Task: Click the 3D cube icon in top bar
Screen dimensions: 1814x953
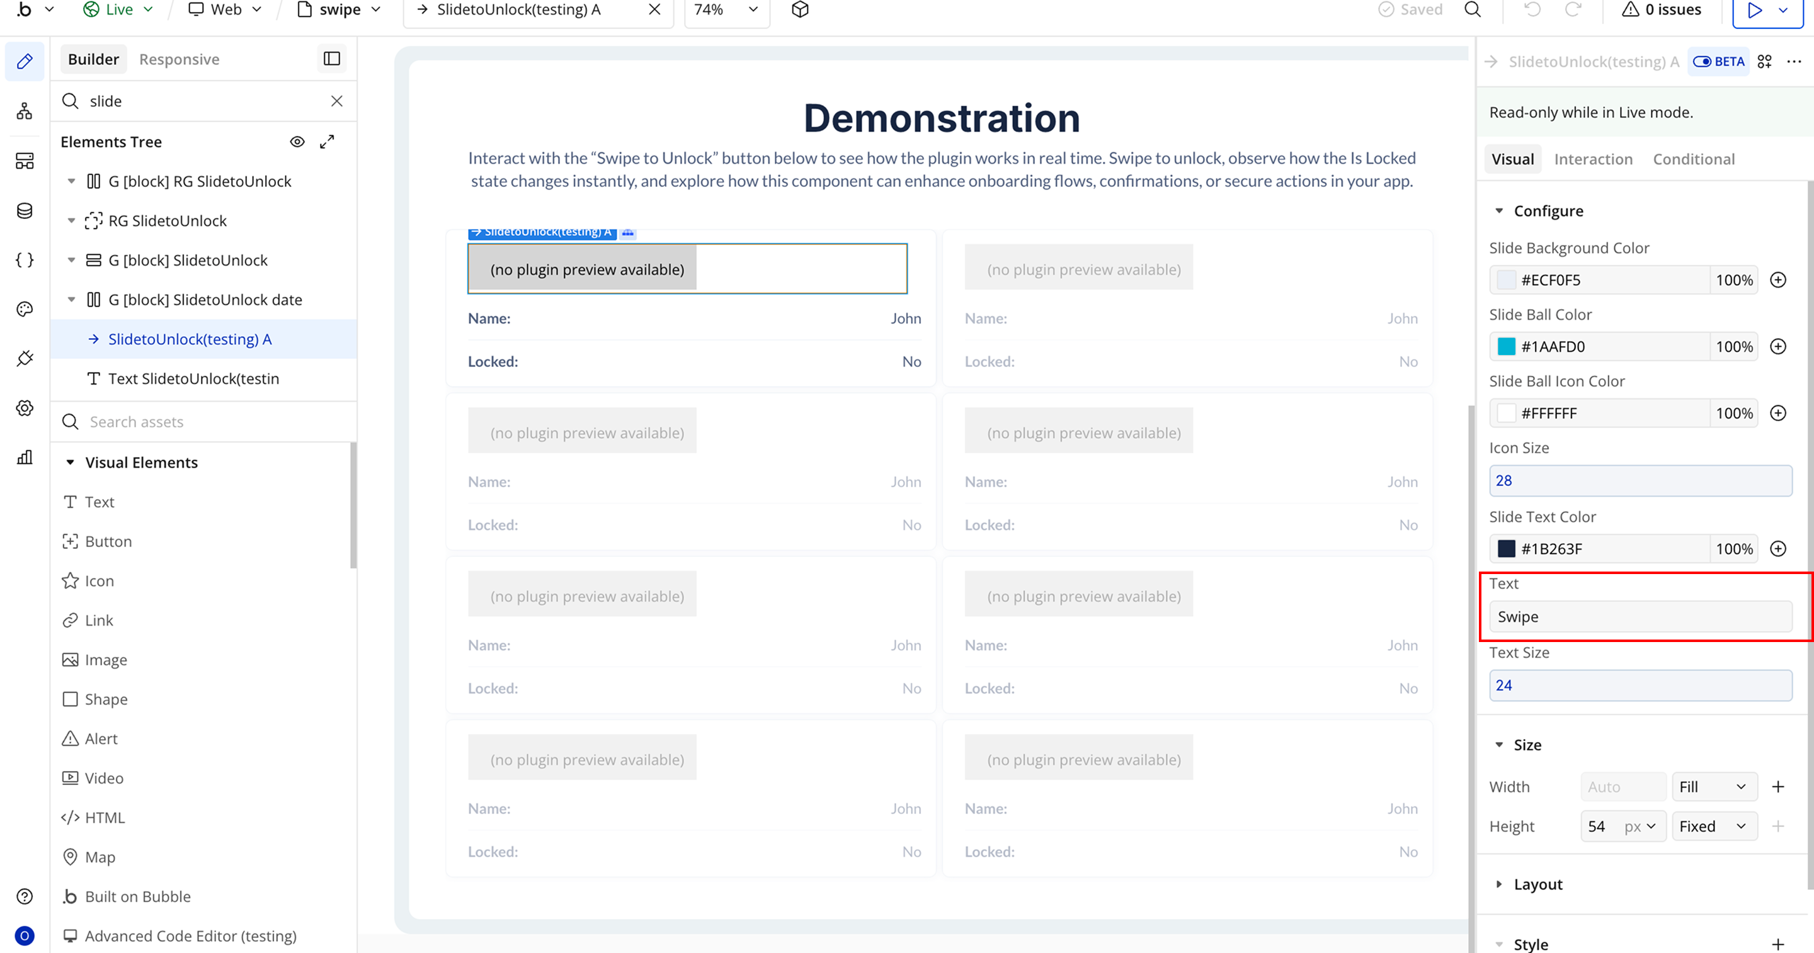Action: point(800,10)
